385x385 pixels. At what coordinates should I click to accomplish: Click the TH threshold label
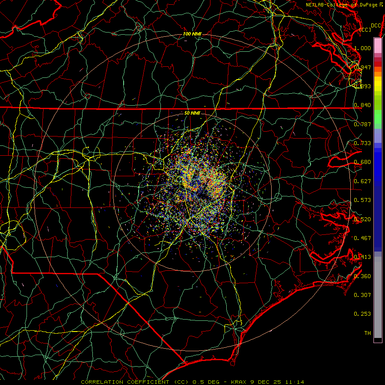point(367,333)
